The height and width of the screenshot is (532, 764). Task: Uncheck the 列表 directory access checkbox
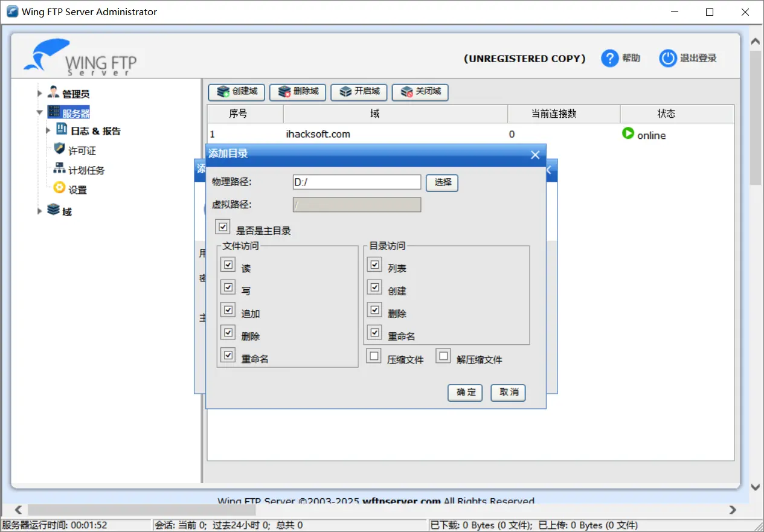coord(375,265)
